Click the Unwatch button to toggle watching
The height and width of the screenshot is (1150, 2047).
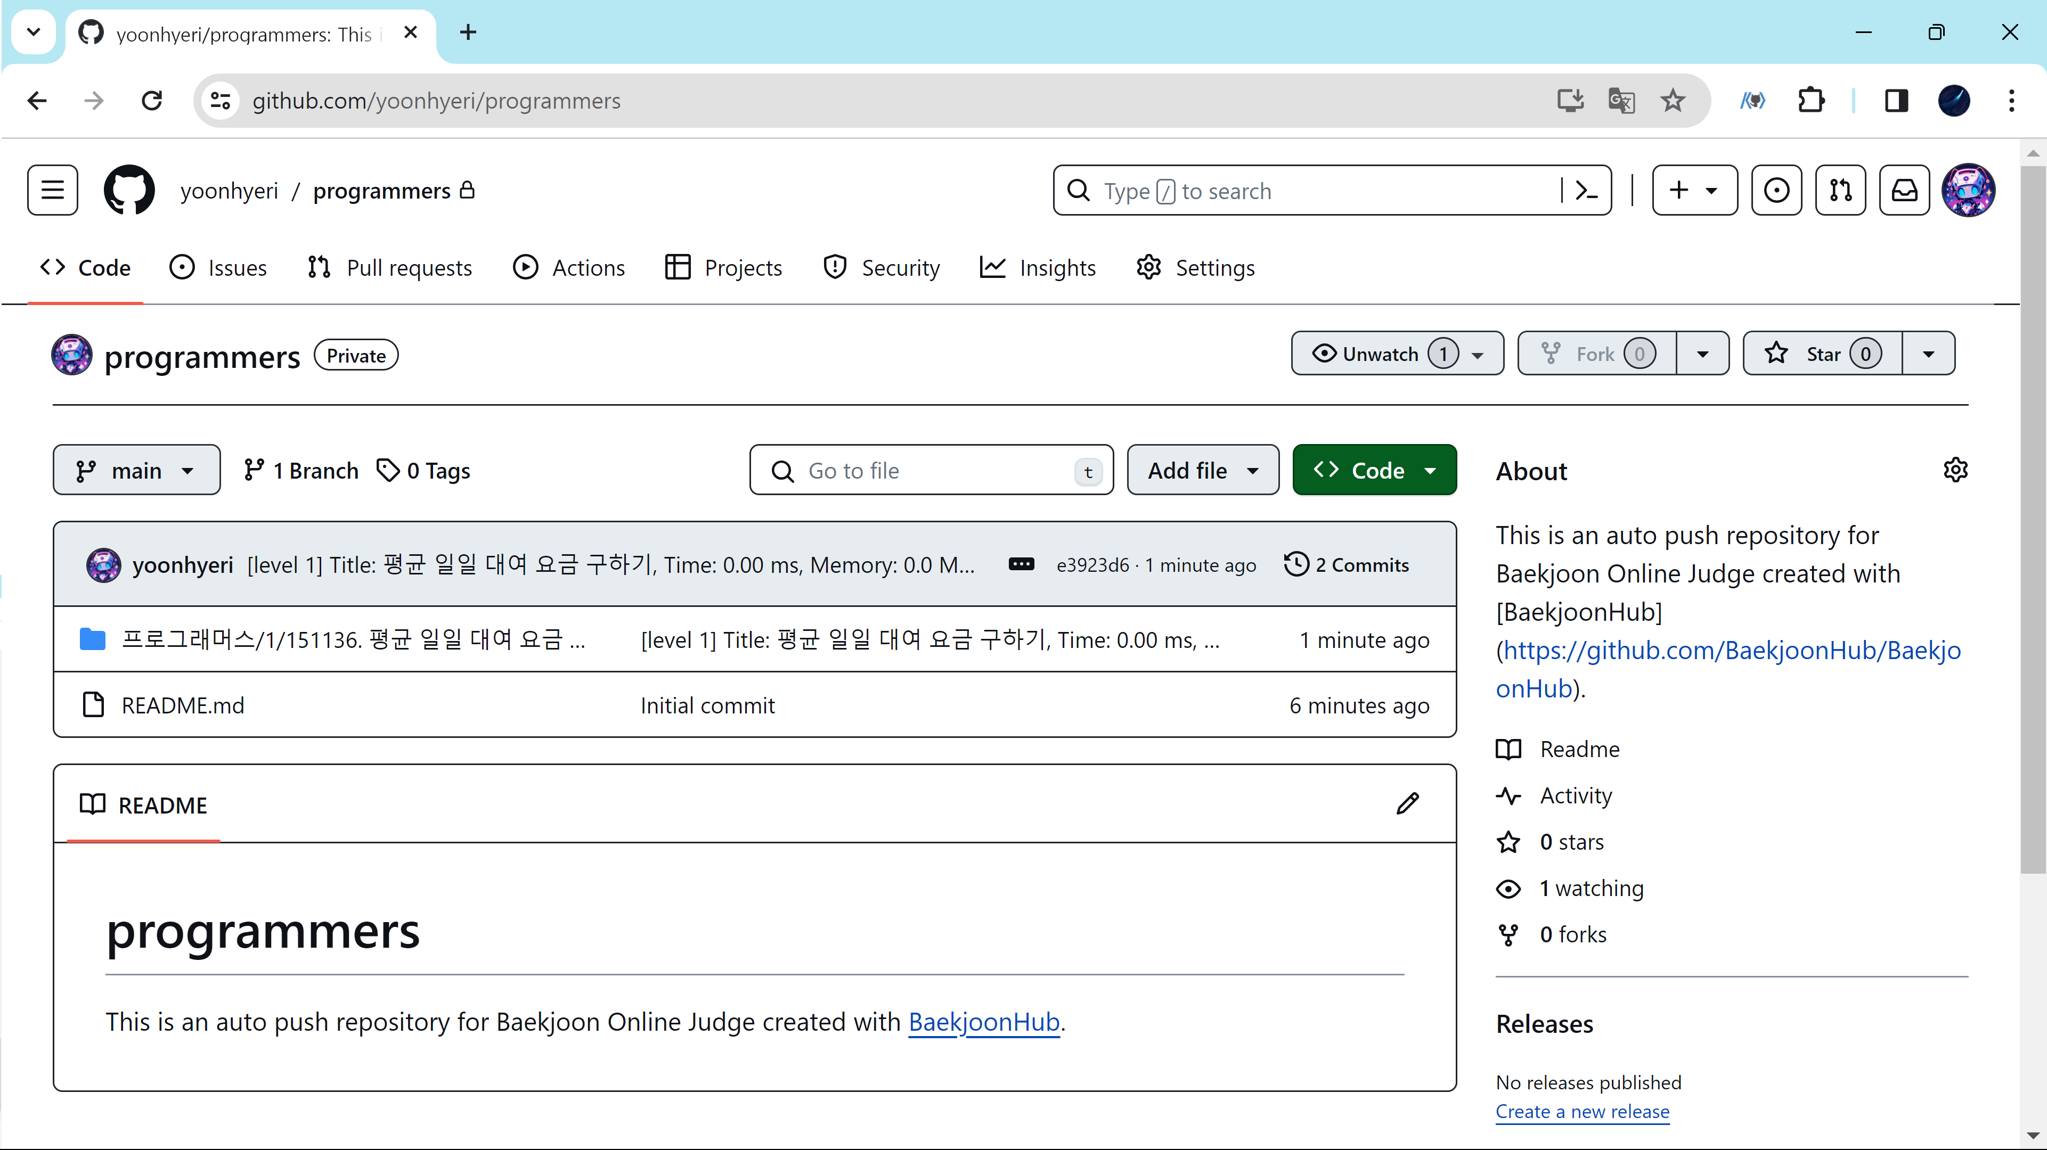(x=1381, y=354)
